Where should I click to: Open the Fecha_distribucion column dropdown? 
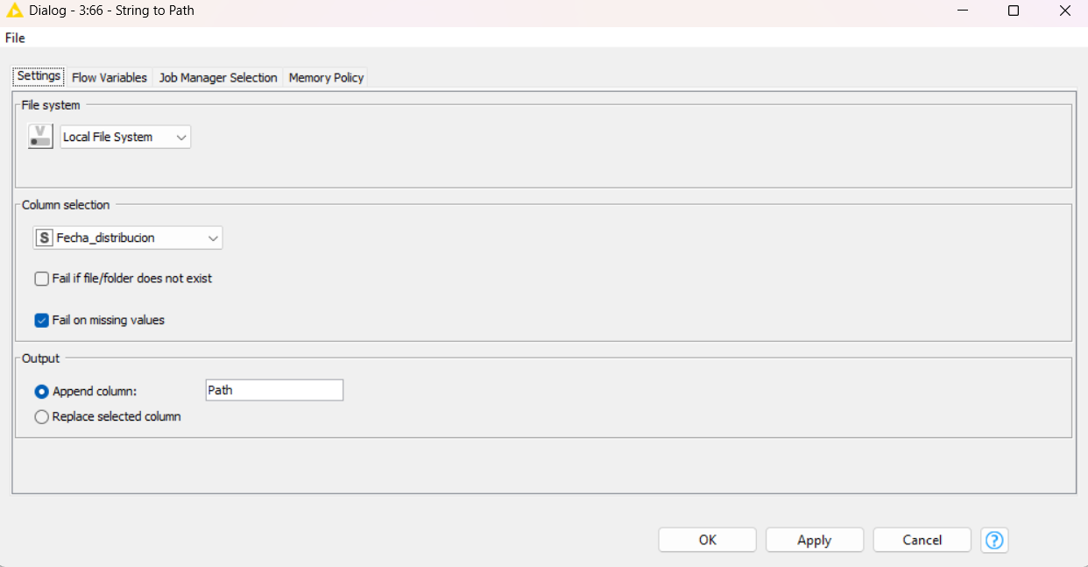point(128,237)
